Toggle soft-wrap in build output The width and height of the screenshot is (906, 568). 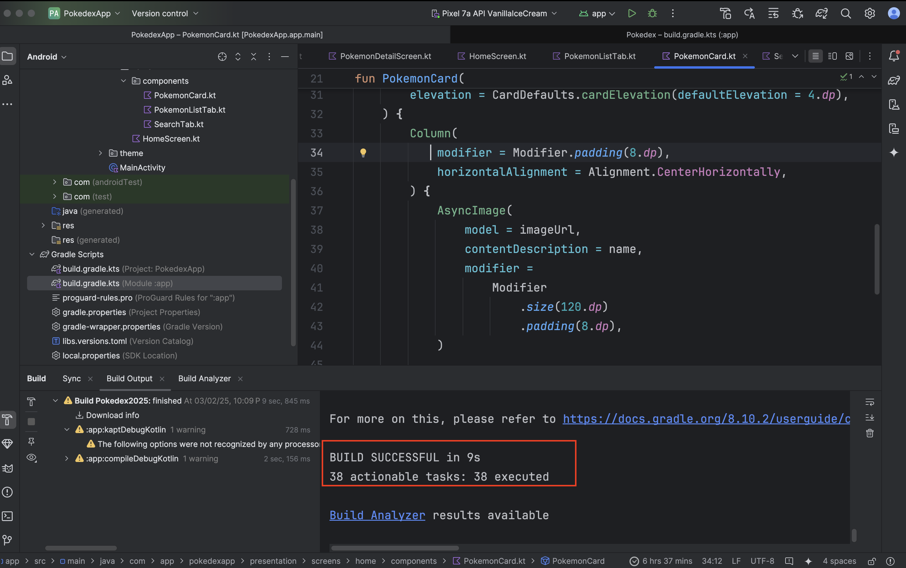pyautogui.click(x=870, y=402)
